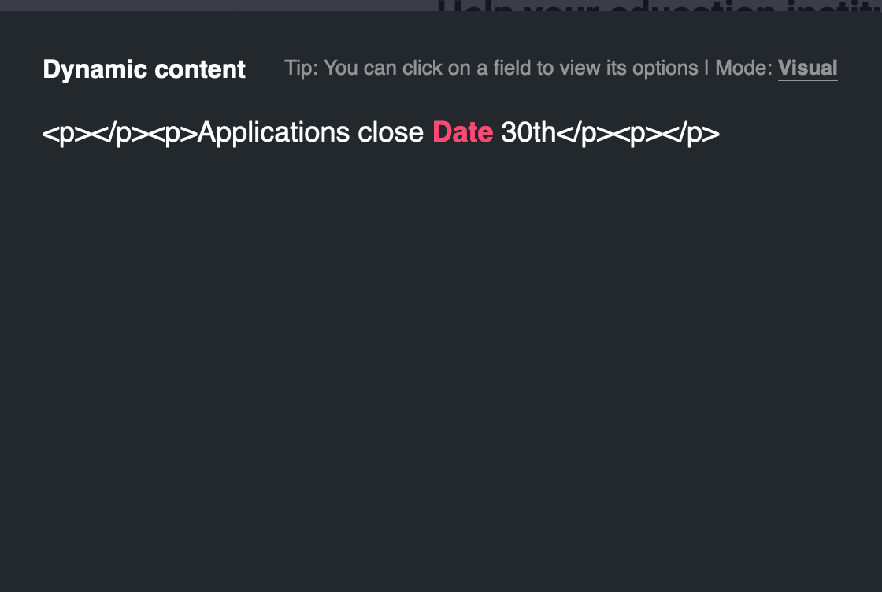Expand options for the Date placeholder
Image resolution: width=882 pixels, height=592 pixels.
click(x=462, y=132)
